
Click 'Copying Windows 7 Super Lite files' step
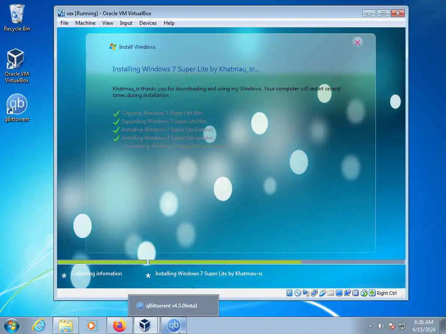point(162,113)
